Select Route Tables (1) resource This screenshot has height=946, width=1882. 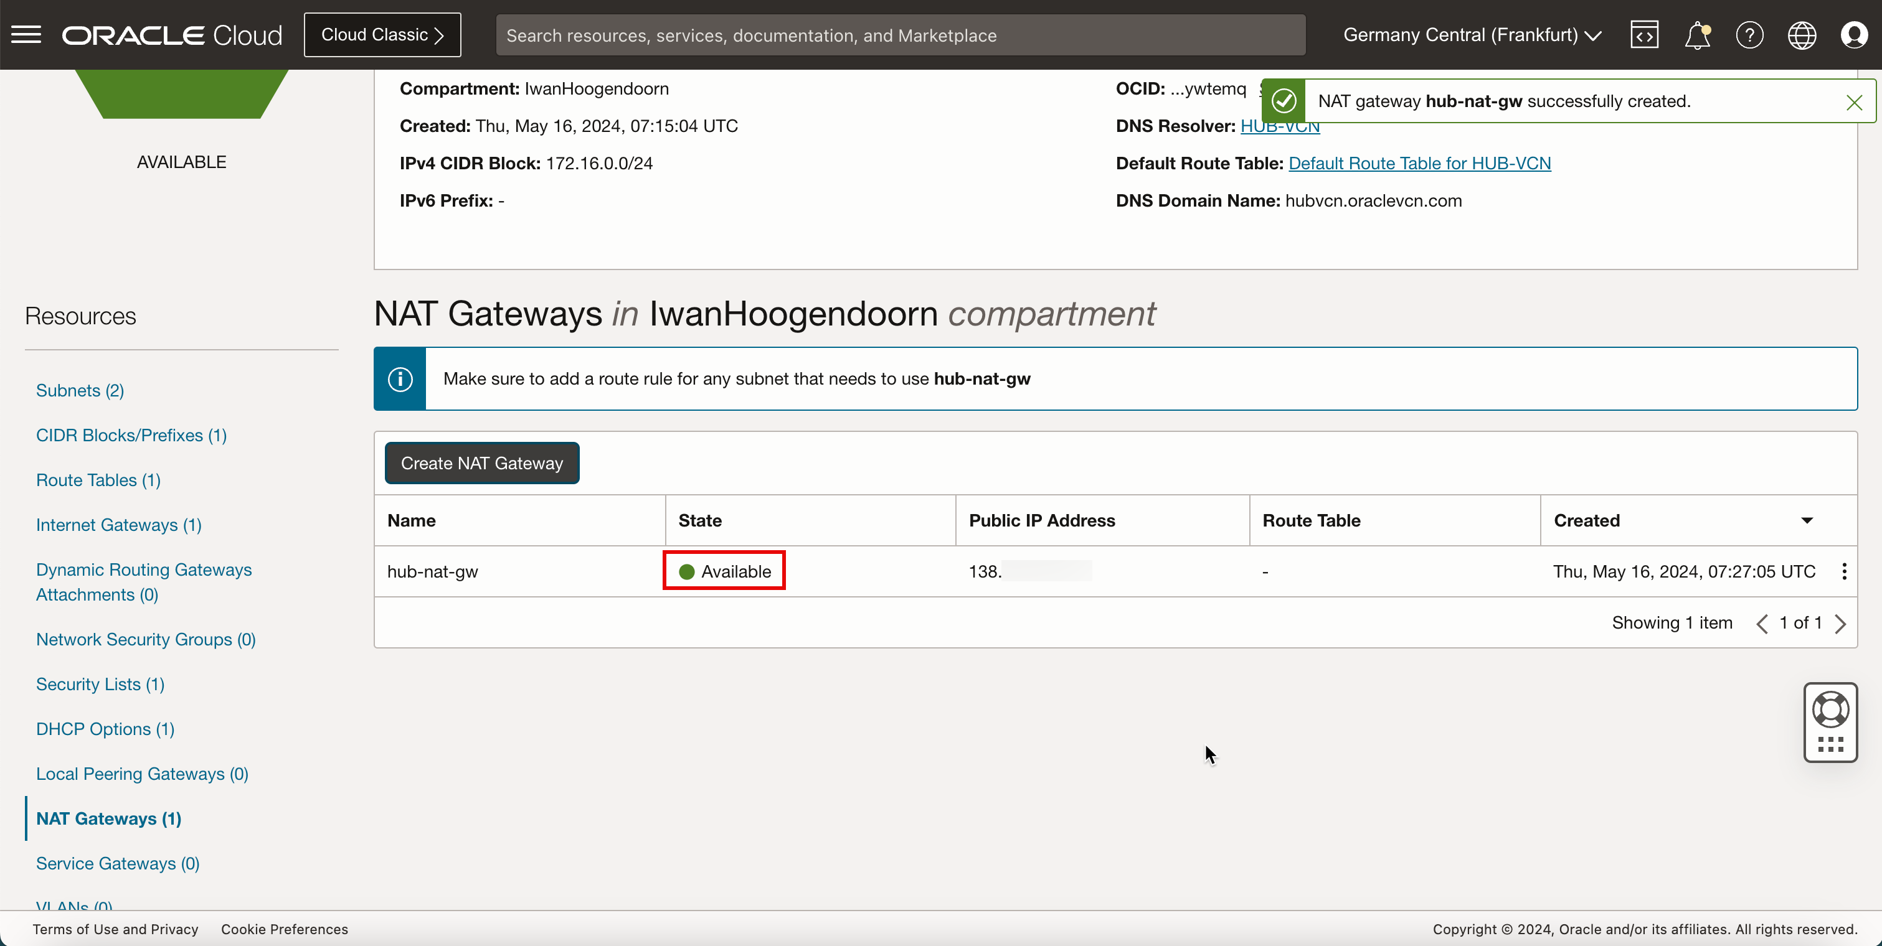(x=98, y=480)
